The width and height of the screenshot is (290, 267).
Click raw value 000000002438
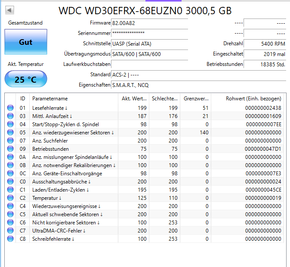tap(263, 108)
